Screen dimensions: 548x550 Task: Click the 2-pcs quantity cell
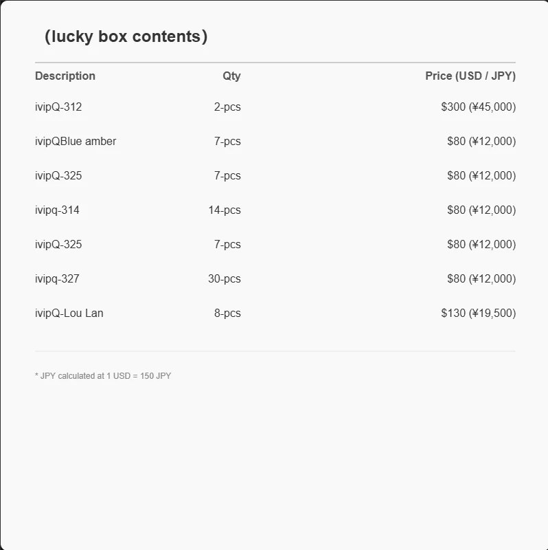click(227, 107)
